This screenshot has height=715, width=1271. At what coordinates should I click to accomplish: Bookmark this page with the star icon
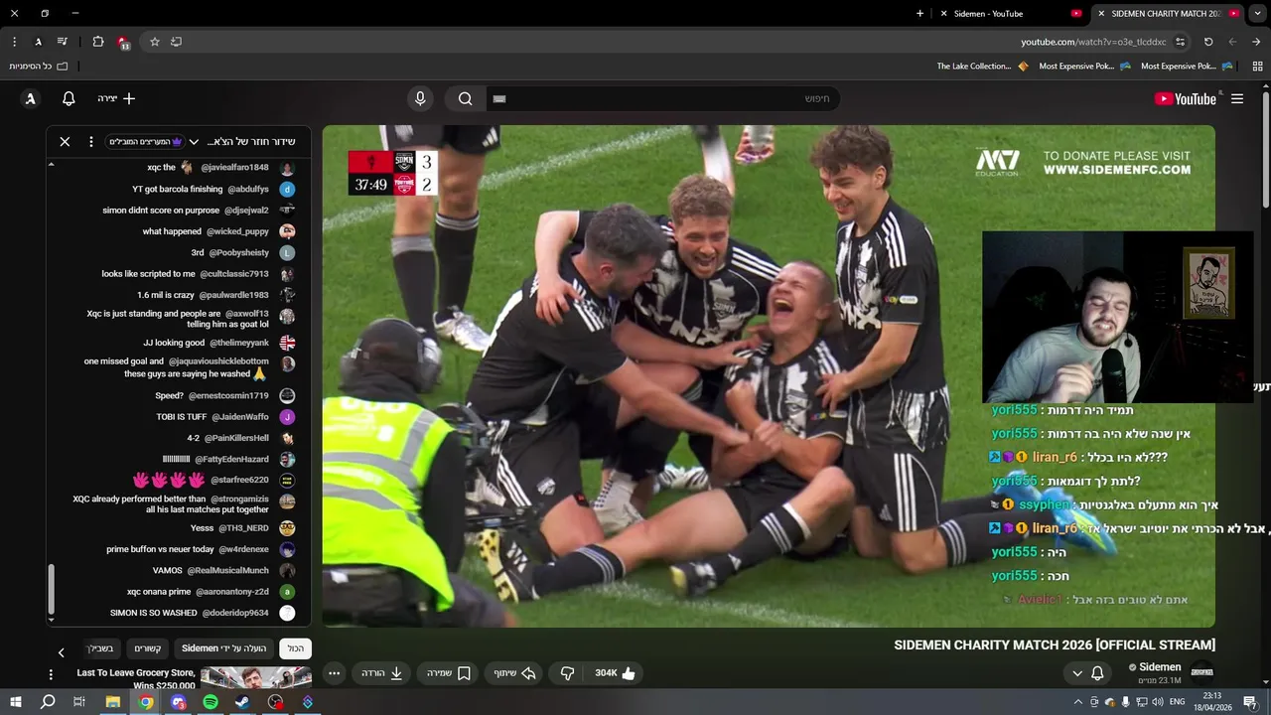pos(155,42)
